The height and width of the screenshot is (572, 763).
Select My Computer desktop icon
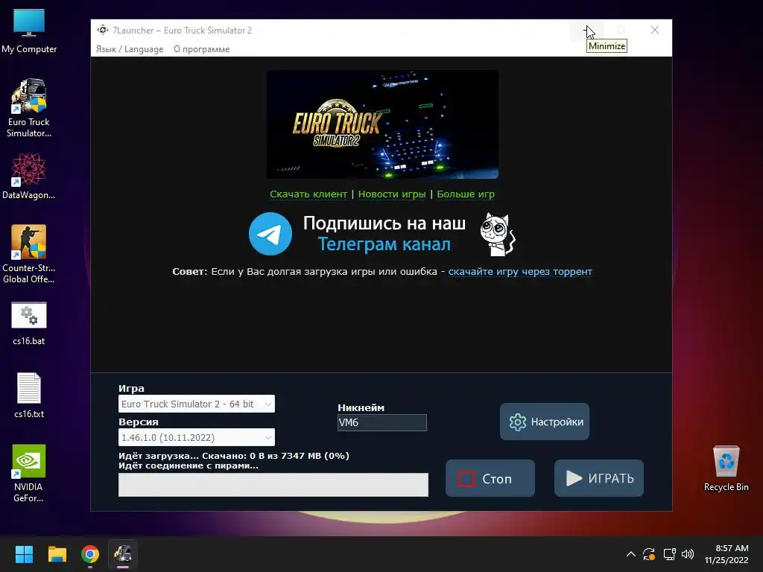point(29,31)
